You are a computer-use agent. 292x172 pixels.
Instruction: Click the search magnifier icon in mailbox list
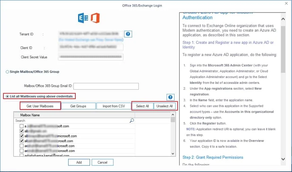[x=132, y=121]
